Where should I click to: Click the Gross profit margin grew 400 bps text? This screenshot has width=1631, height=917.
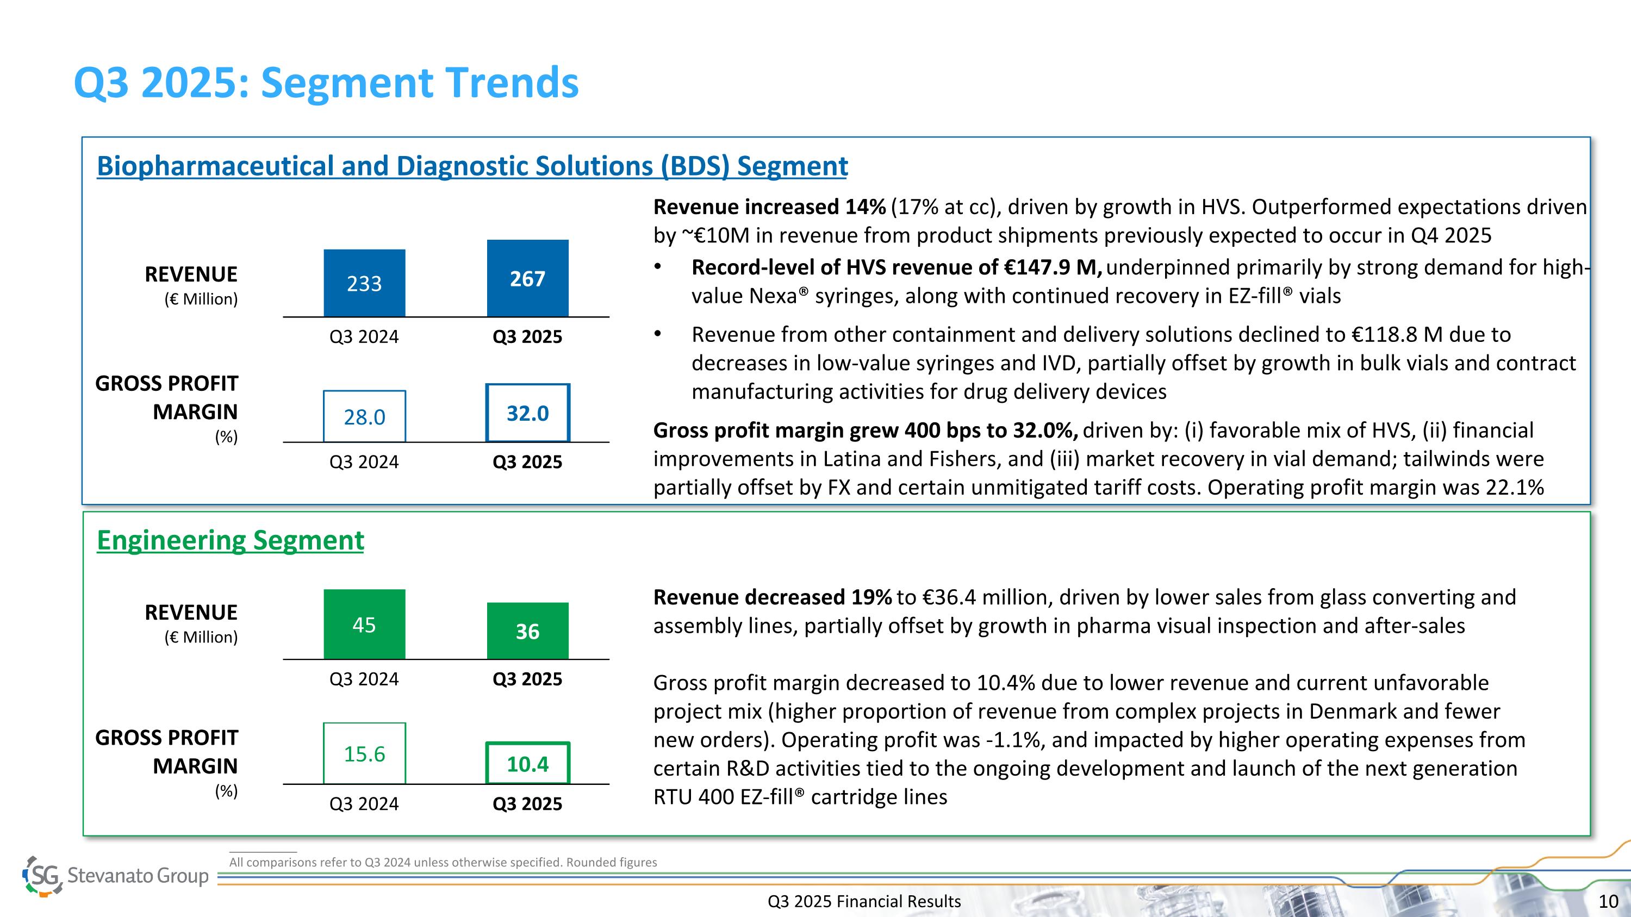click(x=865, y=431)
